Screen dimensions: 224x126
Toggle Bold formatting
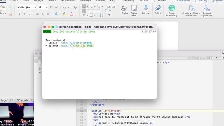pyautogui.click(x=19, y=14)
